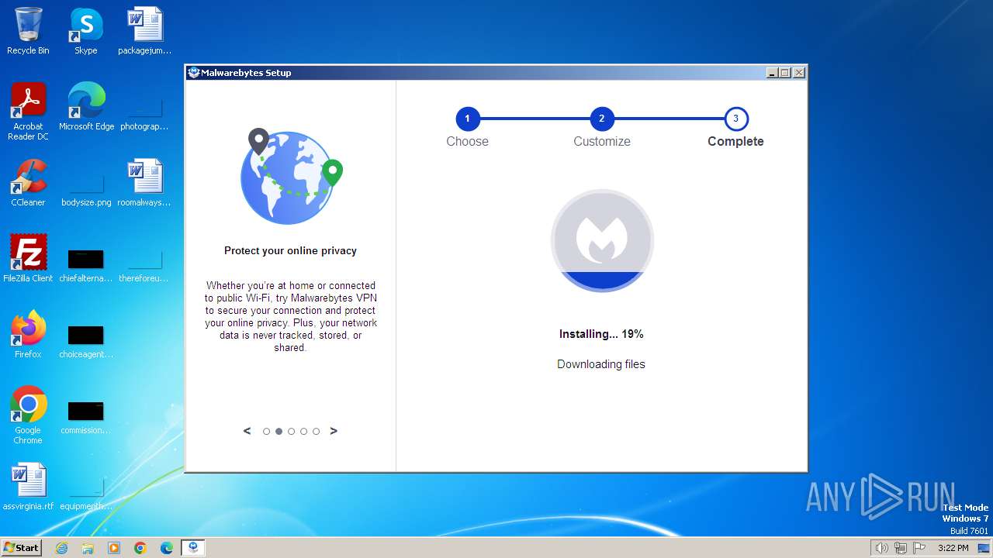The width and height of the screenshot is (993, 558).
Task: Click step 2 Customize circle
Action: (602, 119)
